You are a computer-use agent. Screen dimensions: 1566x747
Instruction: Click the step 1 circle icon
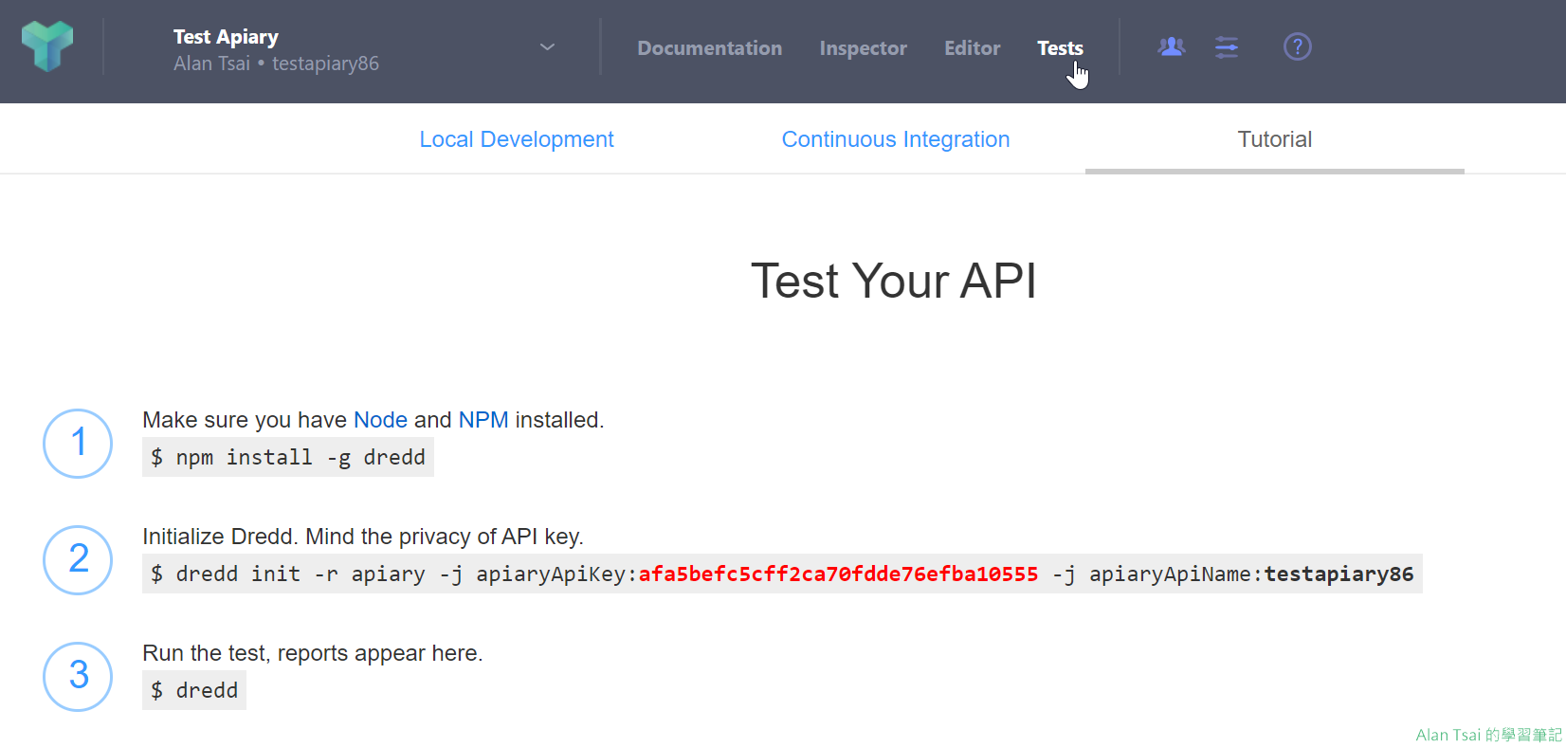(78, 444)
